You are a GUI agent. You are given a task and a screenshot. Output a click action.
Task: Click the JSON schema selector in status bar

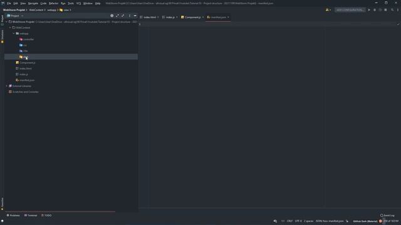point(330,221)
